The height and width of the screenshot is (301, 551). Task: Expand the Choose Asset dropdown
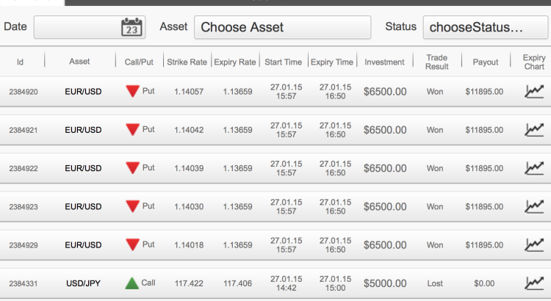pos(283,27)
